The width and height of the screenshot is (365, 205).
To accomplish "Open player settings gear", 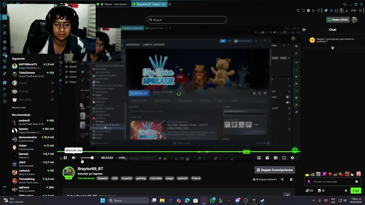I will click(x=292, y=158).
